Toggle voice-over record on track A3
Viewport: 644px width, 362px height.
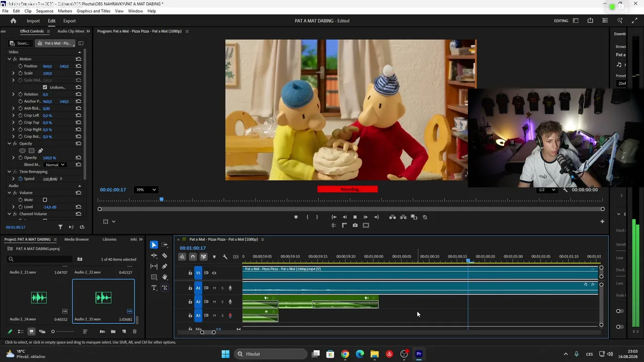[230, 316]
